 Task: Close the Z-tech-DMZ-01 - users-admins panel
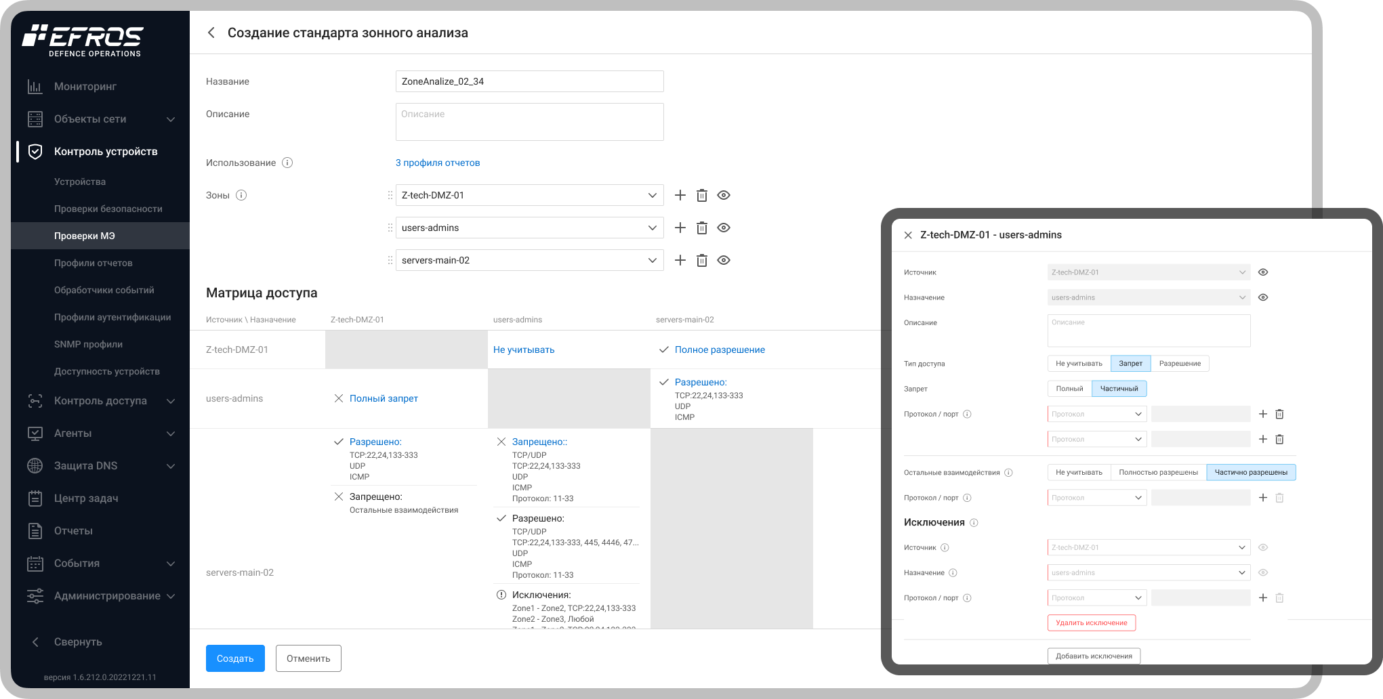908,235
